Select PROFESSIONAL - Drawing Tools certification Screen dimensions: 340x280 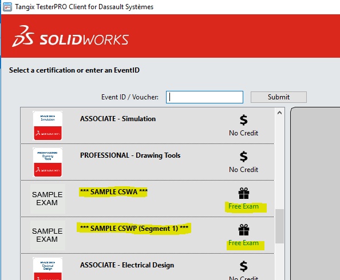130,155
